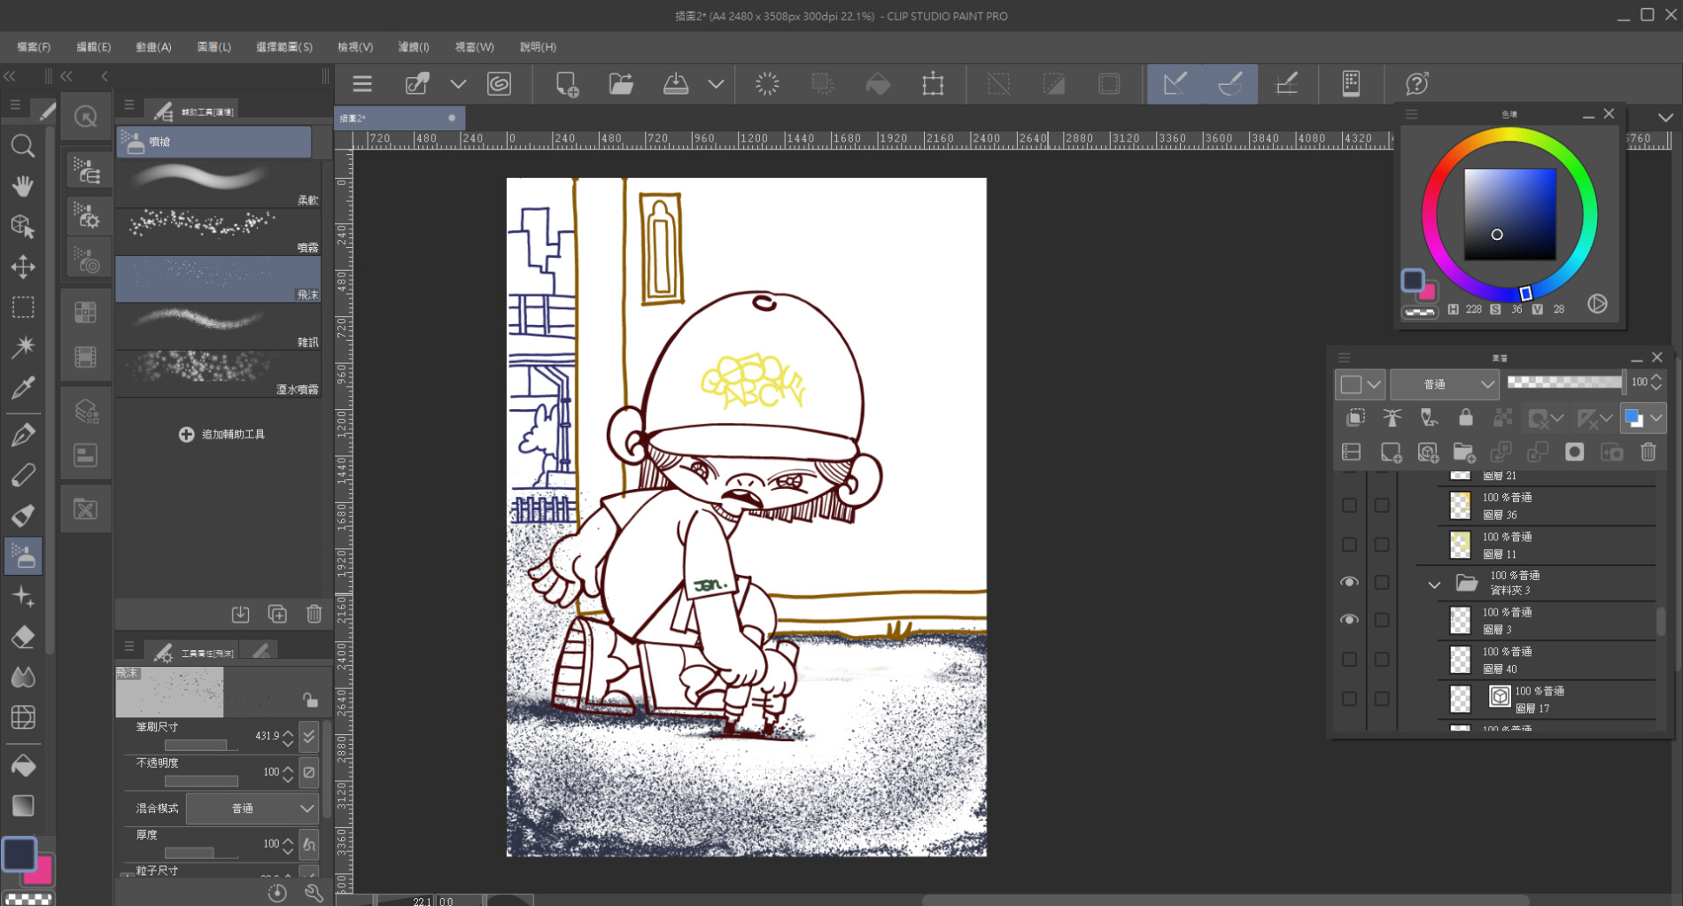Create new raster layer in layer panel
Screen dimensions: 1683x906
[x=1391, y=453]
